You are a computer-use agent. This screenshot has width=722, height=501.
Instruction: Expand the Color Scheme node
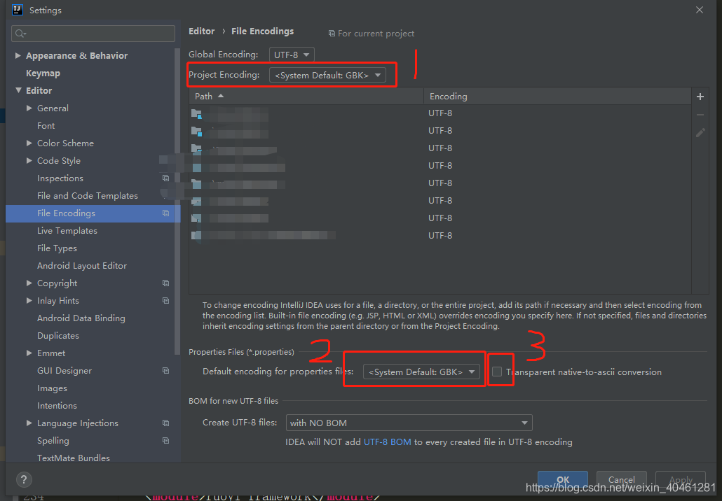[29, 143]
